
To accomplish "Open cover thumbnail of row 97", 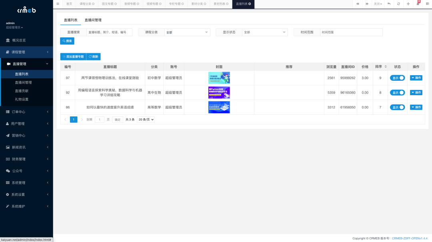I will pyautogui.click(x=219, y=78).
